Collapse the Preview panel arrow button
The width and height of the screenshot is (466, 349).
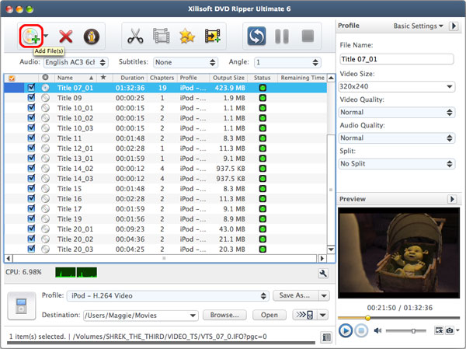[x=452, y=199]
